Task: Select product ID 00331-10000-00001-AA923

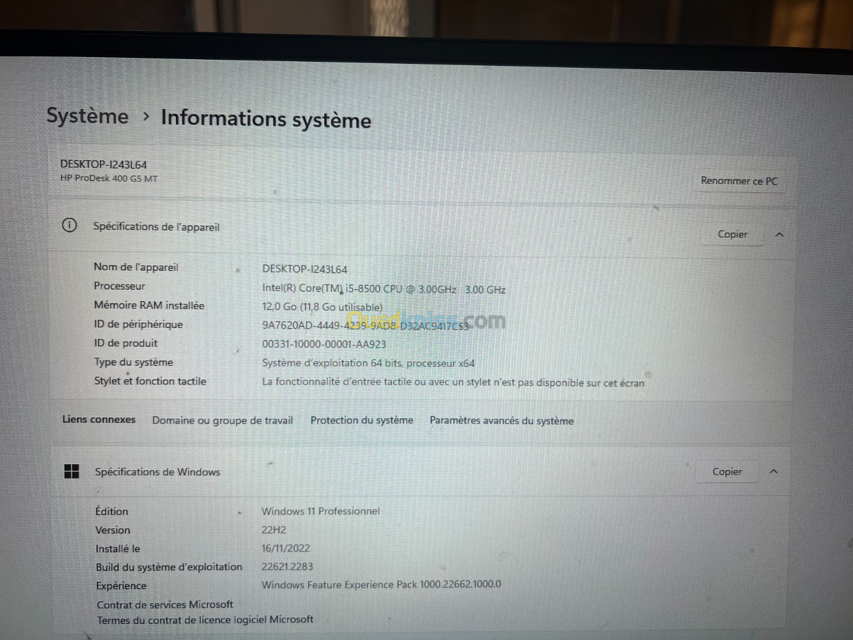Action: 324,345
